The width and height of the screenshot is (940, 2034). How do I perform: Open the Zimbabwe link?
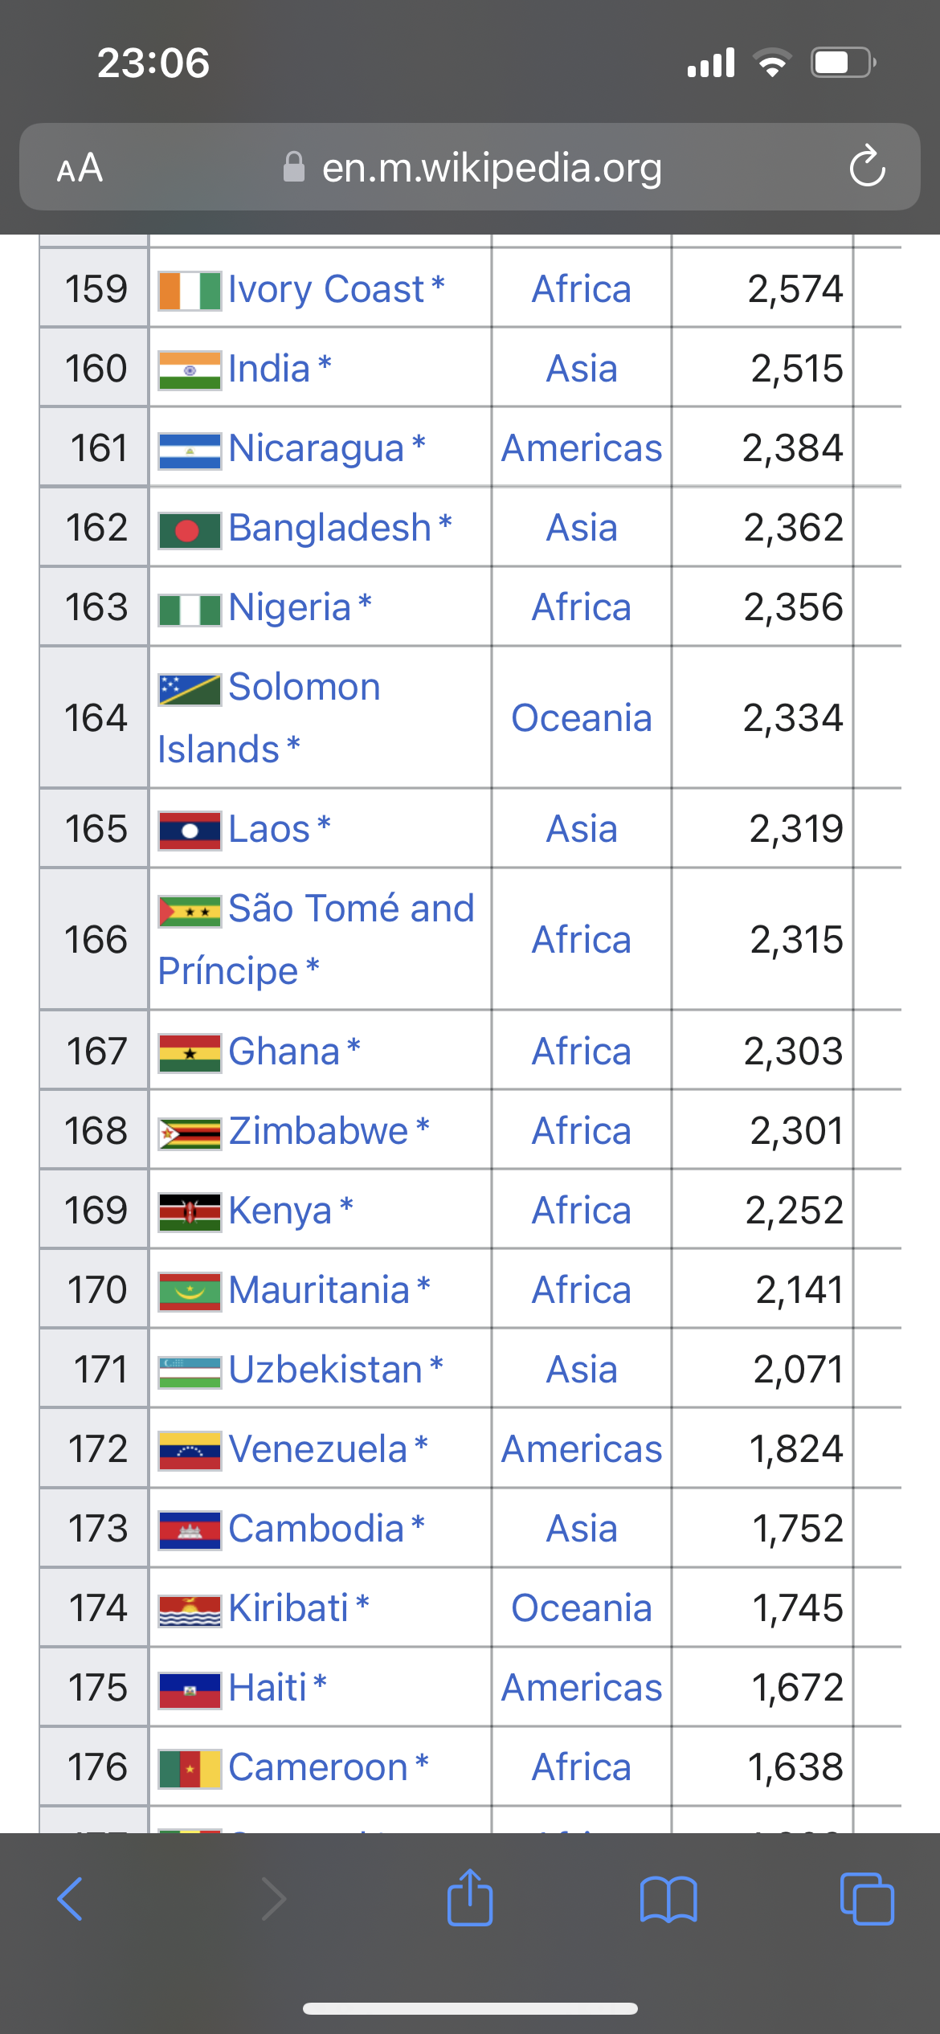(318, 1130)
